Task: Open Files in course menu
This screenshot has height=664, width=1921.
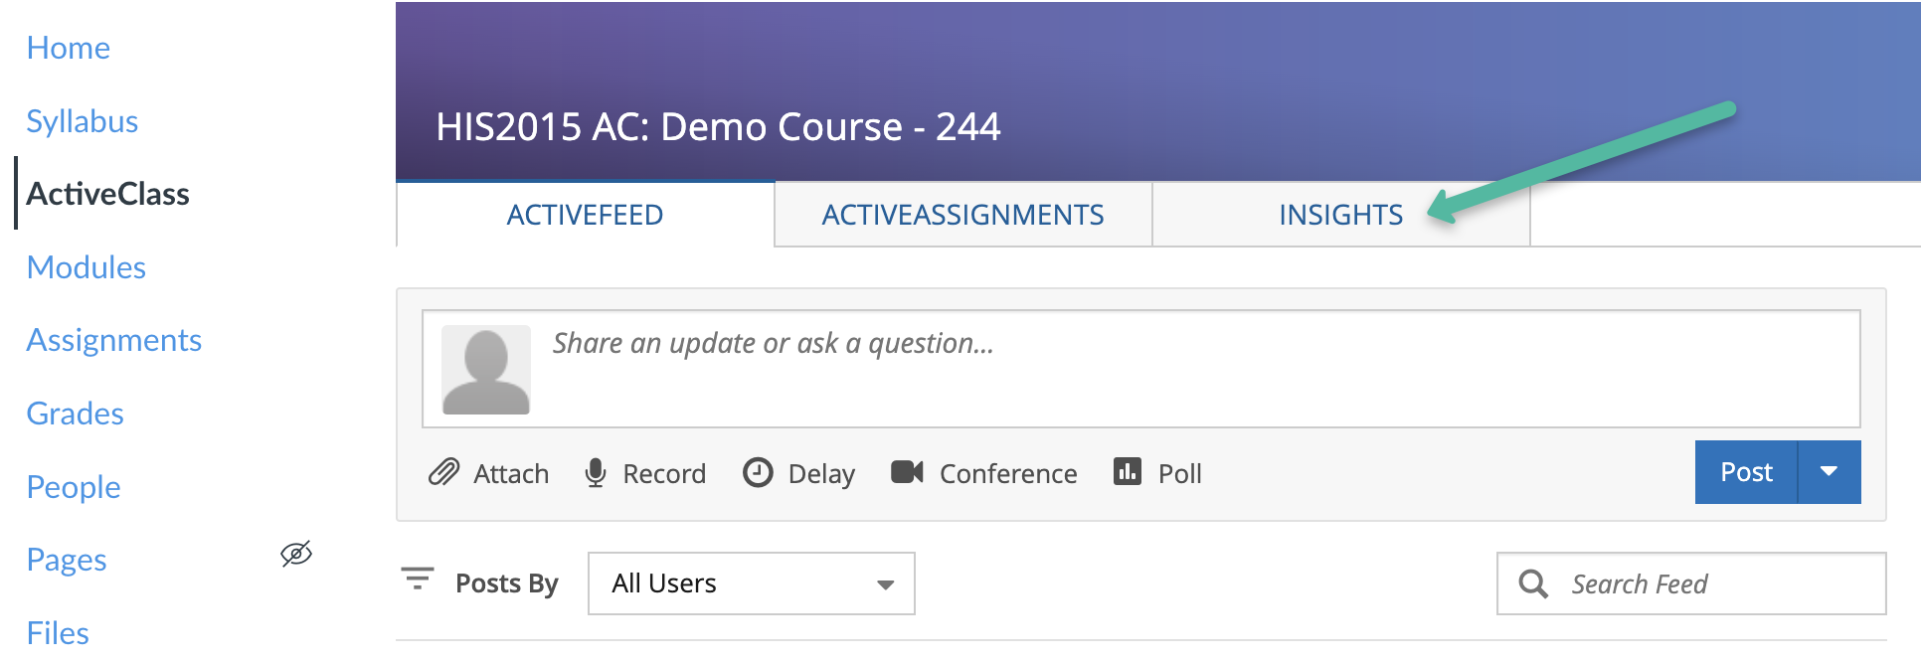Action: tap(58, 633)
